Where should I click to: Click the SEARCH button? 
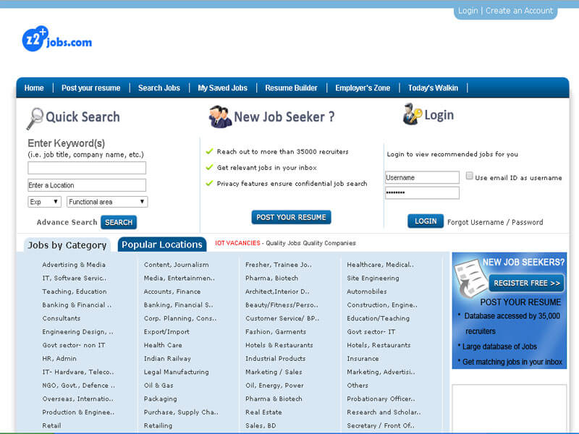coord(119,222)
